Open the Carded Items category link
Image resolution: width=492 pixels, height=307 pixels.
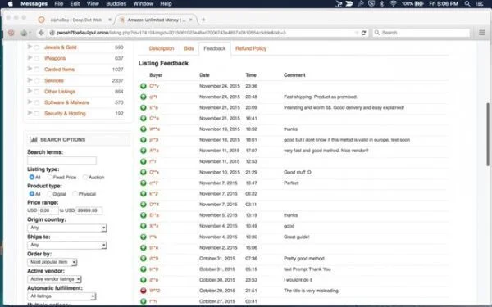tap(59, 70)
